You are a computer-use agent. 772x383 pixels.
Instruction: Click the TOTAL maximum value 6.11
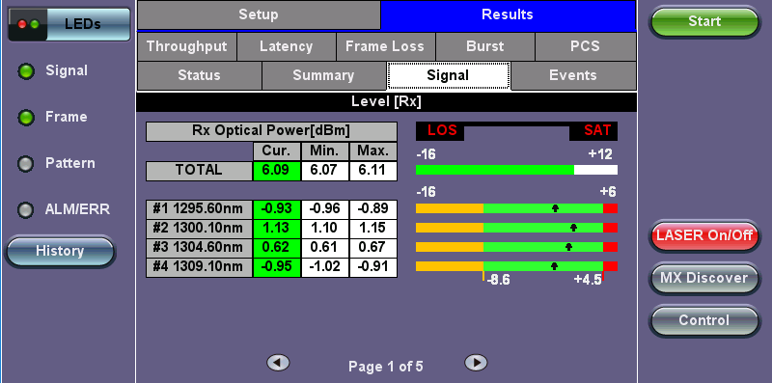tap(373, 171)
